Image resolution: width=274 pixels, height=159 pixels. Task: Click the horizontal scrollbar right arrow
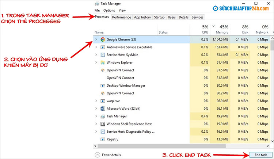[x=268, y=145]
